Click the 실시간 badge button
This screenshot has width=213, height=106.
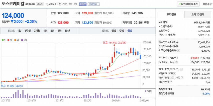[x=82, y=4]
